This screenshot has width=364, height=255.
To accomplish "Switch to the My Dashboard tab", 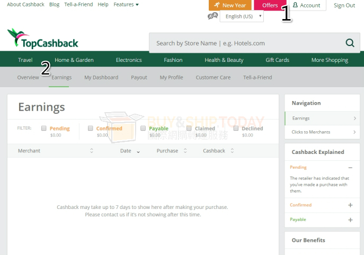I will point(101,77).
